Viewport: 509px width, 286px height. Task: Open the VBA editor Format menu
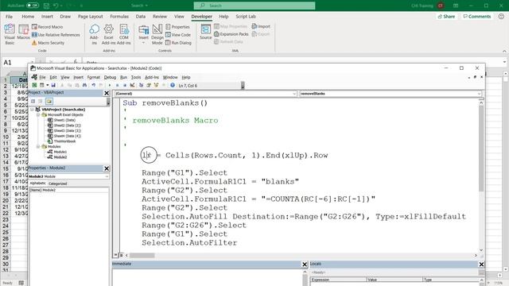94,77
